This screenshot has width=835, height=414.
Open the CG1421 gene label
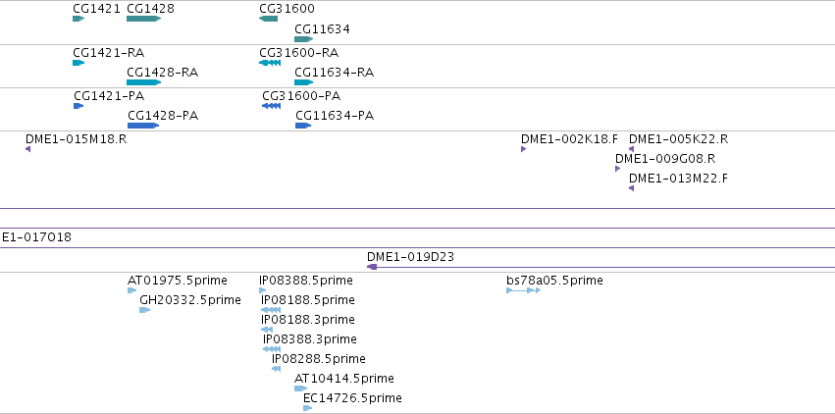96,9
